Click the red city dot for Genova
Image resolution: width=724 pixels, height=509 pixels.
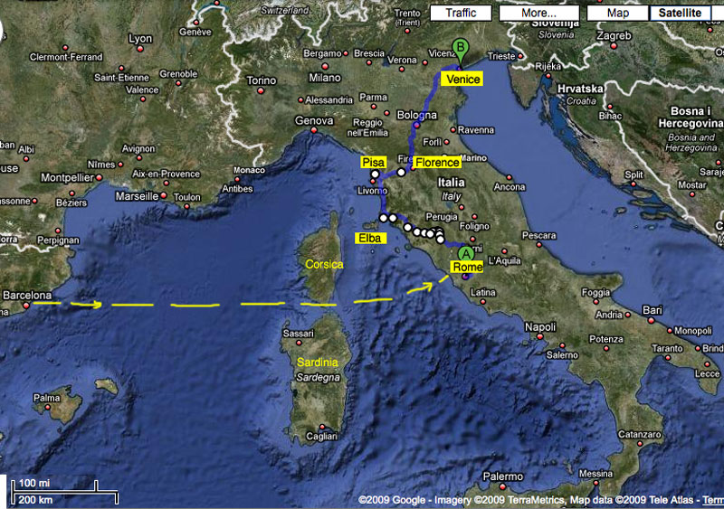coord(315,130)
